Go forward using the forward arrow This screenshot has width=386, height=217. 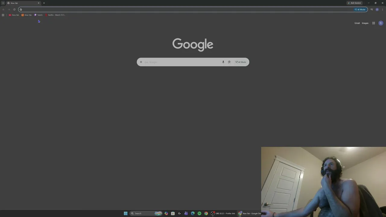[x=9, y=9]
